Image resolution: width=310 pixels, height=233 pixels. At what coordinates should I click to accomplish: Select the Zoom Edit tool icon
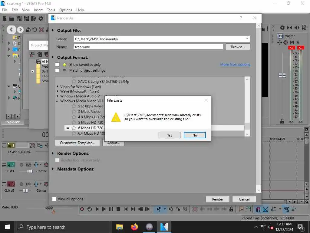pyautogui.click(x=185, y=209)
